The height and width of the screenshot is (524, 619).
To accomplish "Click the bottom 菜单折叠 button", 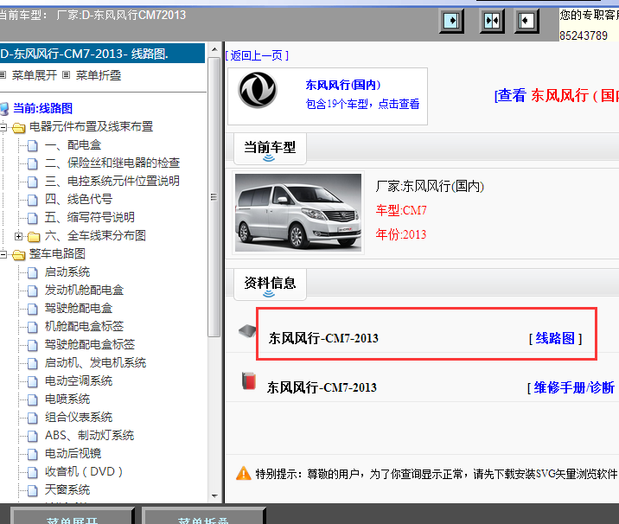I will tap(203, 517).
